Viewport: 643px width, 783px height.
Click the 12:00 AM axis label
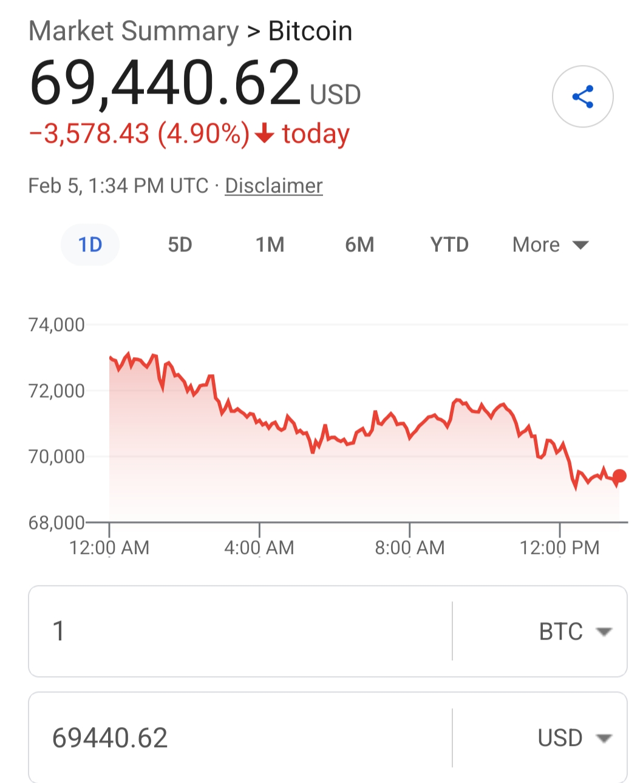pos(109,548)
